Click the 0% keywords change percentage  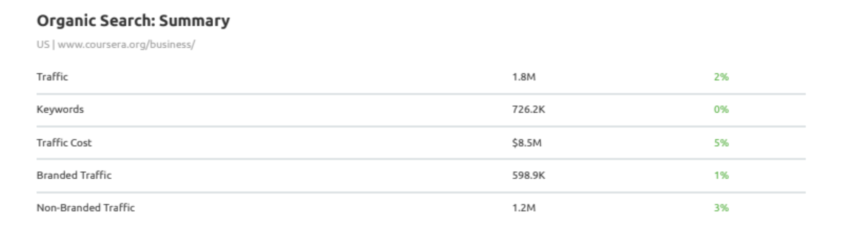coord(721,109)
